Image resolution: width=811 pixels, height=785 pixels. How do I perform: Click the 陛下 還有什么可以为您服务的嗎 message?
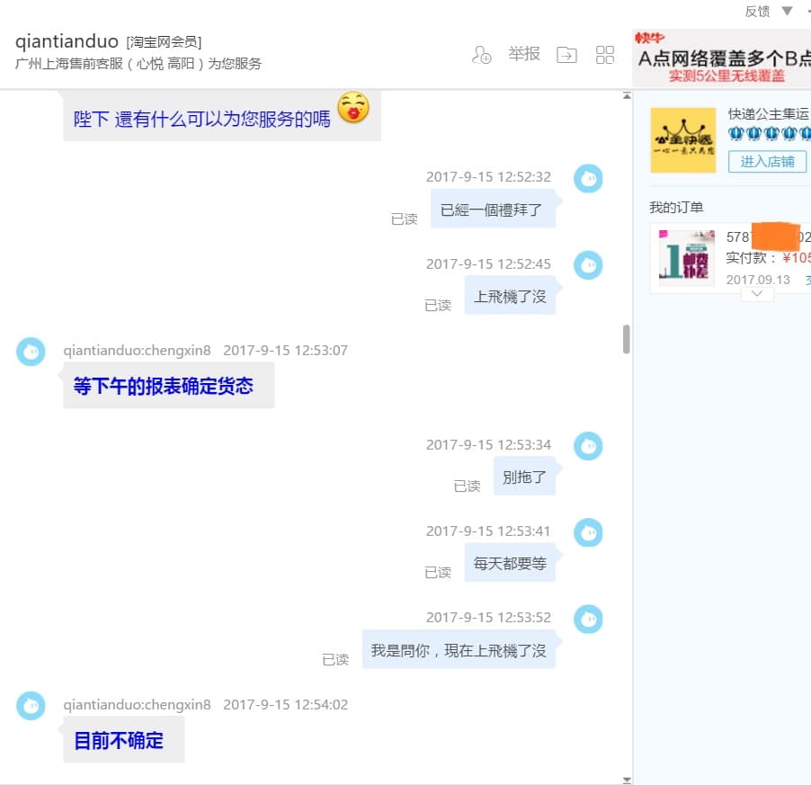(222, 116)
